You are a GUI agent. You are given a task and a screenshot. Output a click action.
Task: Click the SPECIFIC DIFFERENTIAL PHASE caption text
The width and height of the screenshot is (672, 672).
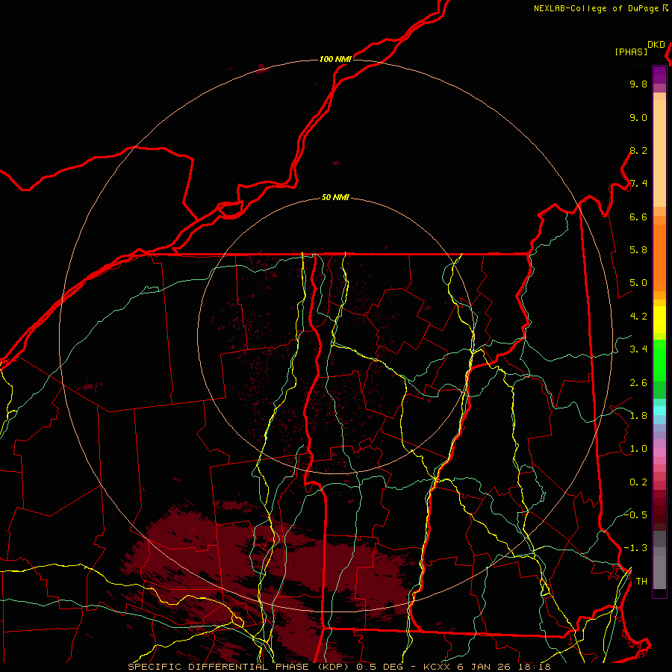coord(218,667)
